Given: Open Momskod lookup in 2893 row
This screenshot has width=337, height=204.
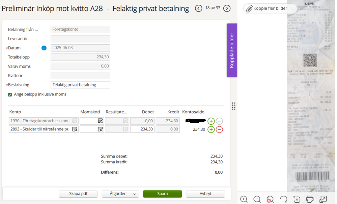Looking at the screenshot, I should tap(100, 129).
